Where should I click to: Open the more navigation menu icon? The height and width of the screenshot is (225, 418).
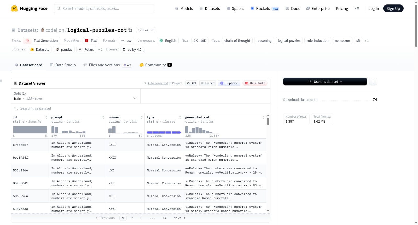357,8
